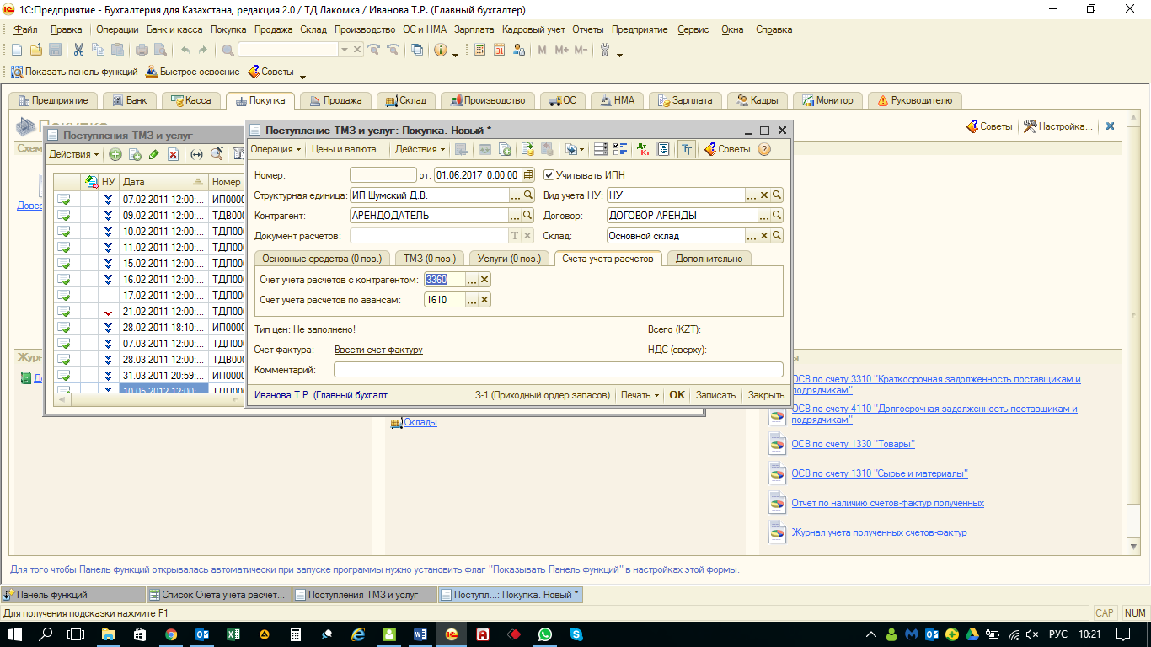Open ОСВ по счету 1330 Товары link
Viewport: 1151px width, 647px height.
tap(853, 444)
